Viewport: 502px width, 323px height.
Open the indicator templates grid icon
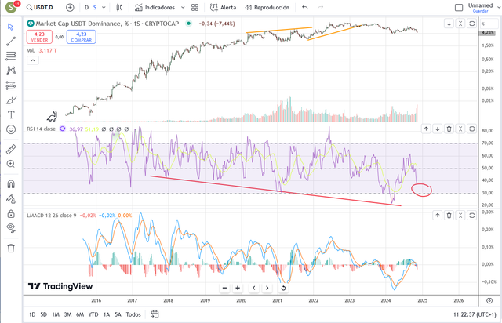click(195, 7)
